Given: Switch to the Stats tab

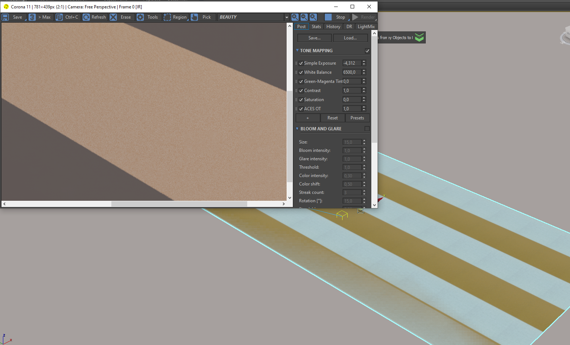Looking at the screenshot, I should [x=316, y=27].
